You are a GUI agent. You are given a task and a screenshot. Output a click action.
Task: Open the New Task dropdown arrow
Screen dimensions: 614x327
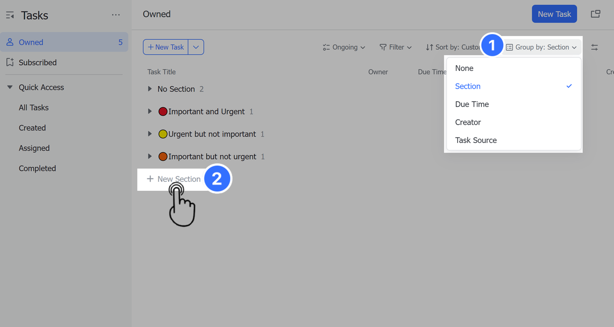[196, 47]
